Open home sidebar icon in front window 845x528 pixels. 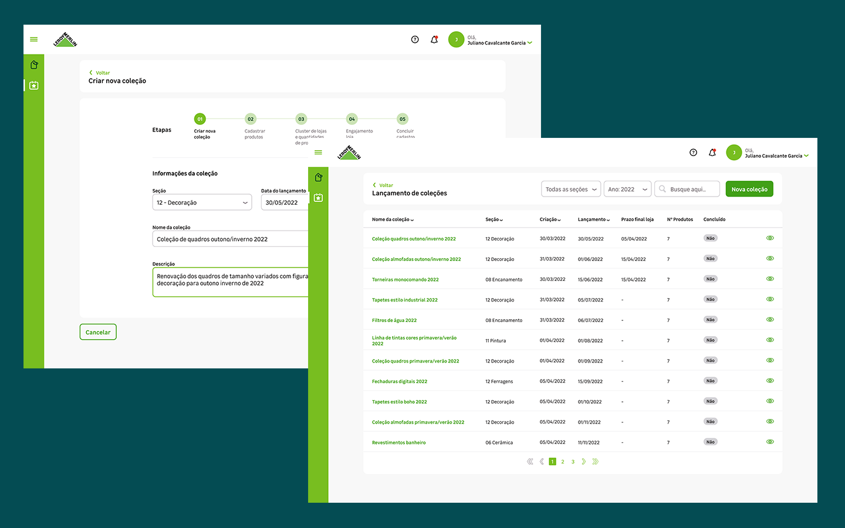pyautogui.click(x=318, y=177)
